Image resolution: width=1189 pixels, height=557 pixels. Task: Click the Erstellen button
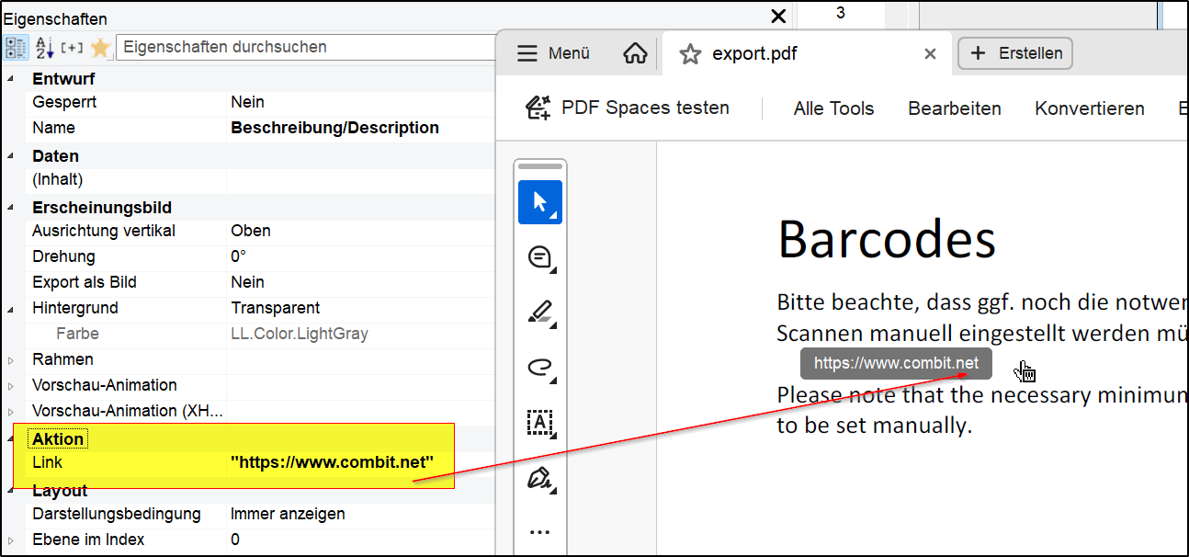1014,53
